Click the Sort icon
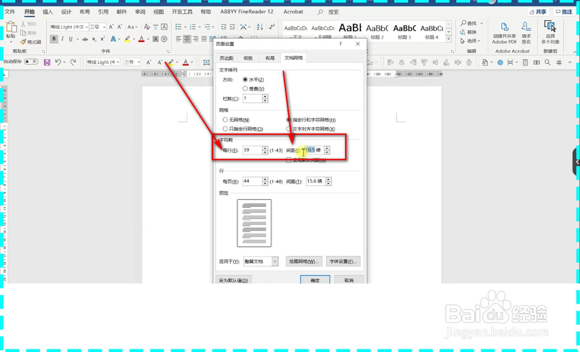 tap(260, 27)
